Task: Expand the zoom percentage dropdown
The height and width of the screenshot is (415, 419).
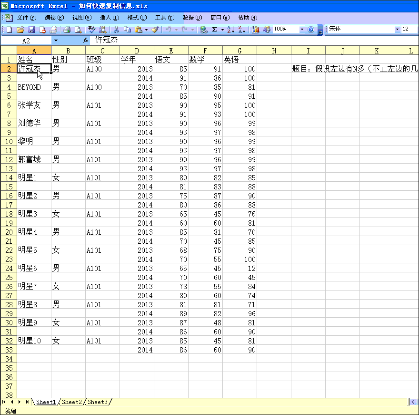Action: [x=302, y=30]
